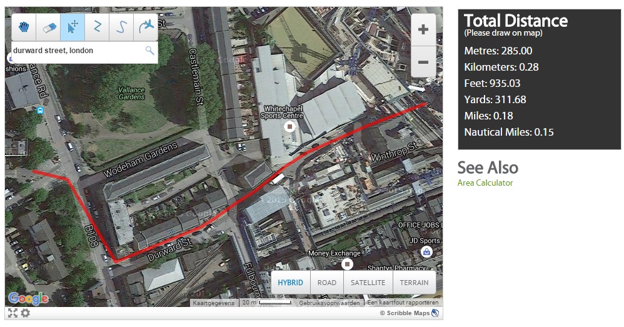Select the eraser tool
The height and width of the screenshot is (327, 624).
(x=48, y=27)
